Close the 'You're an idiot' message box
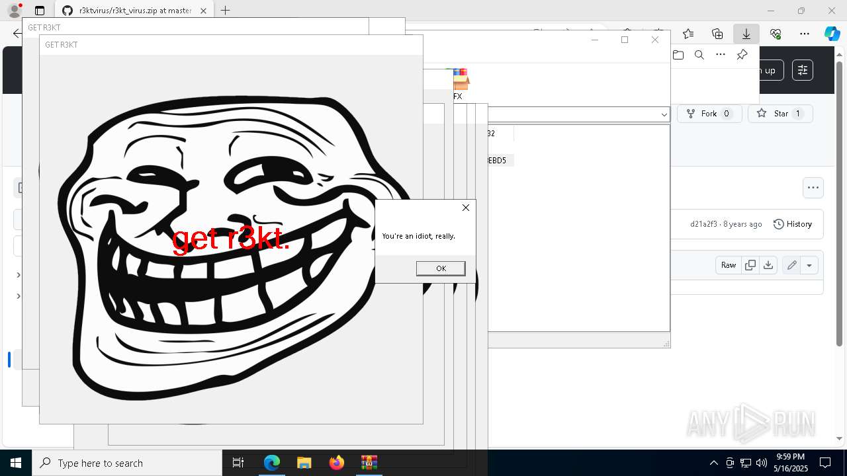Screen dimensions: 847x476 click(466, 208)
